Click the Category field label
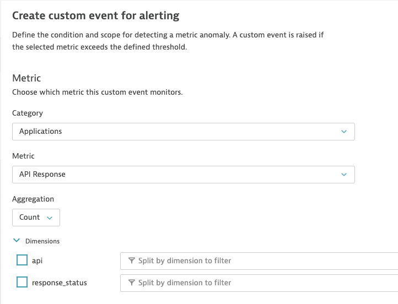 tap(28, 113)
